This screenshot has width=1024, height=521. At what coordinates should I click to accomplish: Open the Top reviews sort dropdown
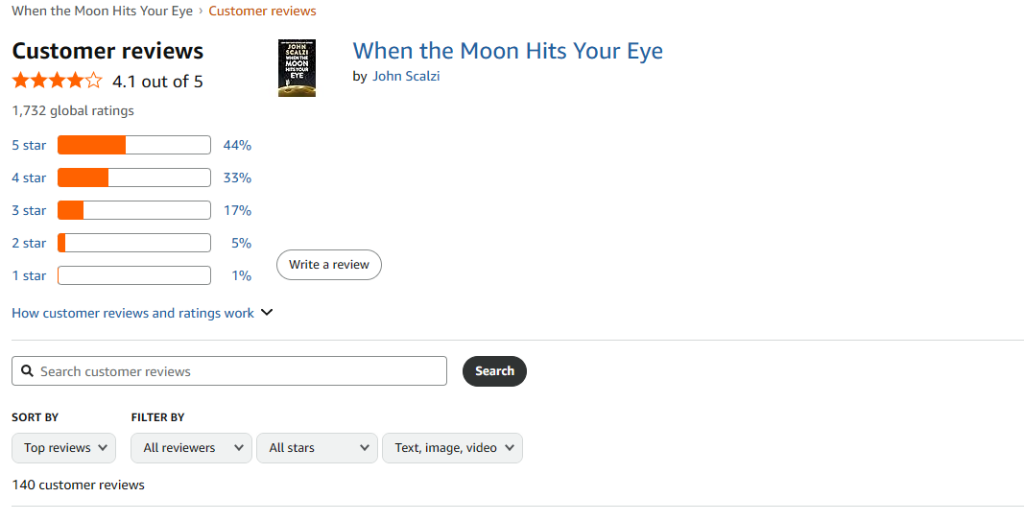tap(64, 448)
